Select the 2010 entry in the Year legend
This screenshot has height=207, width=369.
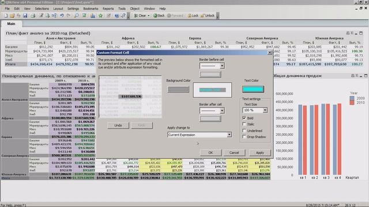(357, 102)
